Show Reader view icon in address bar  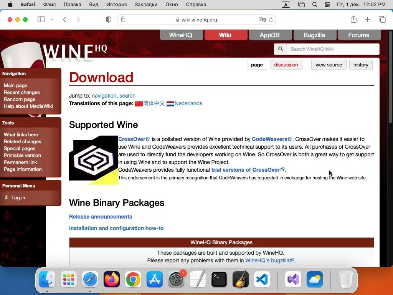point(123,19)
